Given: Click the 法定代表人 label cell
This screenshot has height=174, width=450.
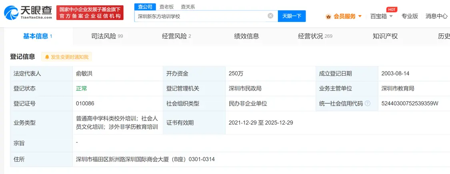Looking at the screenshot, I should tap(41, 73).
